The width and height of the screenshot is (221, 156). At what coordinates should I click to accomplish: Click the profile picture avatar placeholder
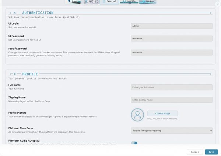point(137,115)
